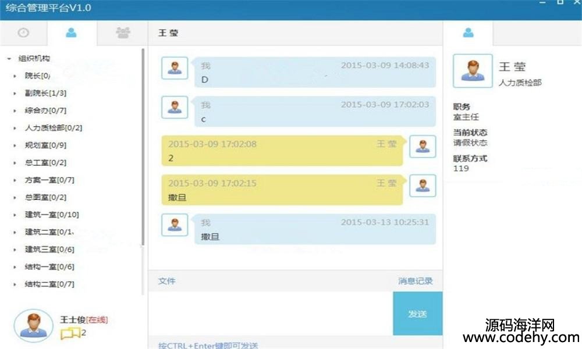This screenshot has height=349, width=582.
Task: Select 建筑一室[0/10] in the tree
Action: coord(52,215)
